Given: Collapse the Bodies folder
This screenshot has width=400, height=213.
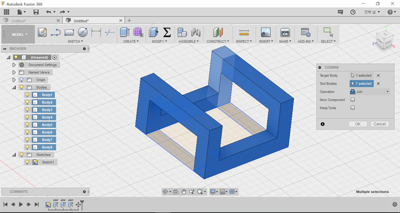Looking at the screenshot, I should pos(14,87).
